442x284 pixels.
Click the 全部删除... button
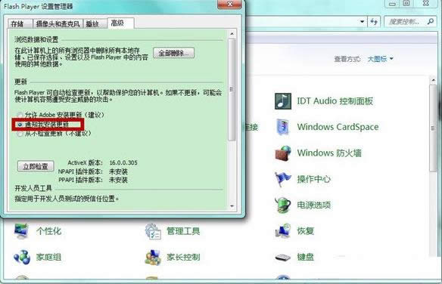[x=173, y=53]
